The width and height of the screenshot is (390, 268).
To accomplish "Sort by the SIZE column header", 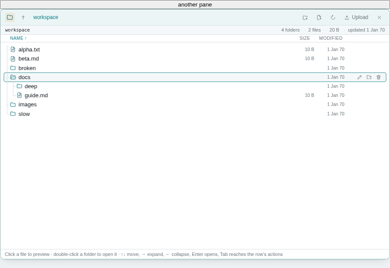I will (305, 38).
